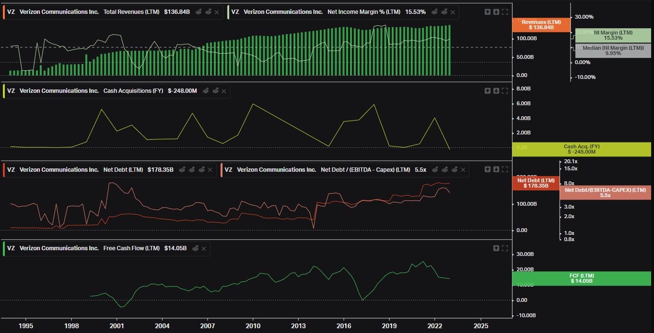The width and height of the screenshot is (654, 333).
Task: Click the Revenues (LTM) $136.84B axis tag
Action: point(541,25)
